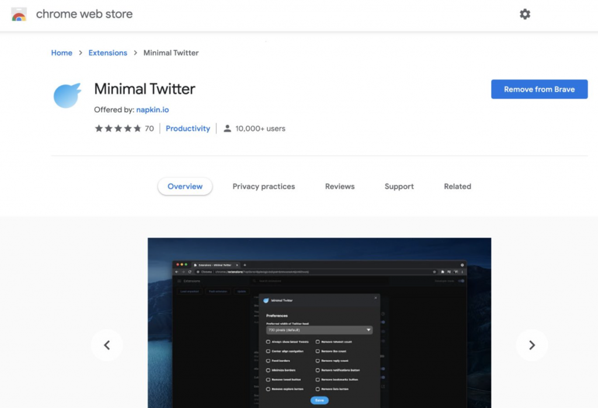
Task: Visit the napkin.io developer link
Action: (152, 110)
